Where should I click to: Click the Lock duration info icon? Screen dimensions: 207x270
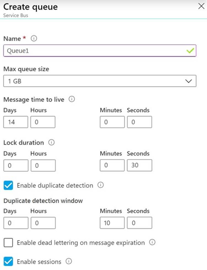(x=51, y=142)
